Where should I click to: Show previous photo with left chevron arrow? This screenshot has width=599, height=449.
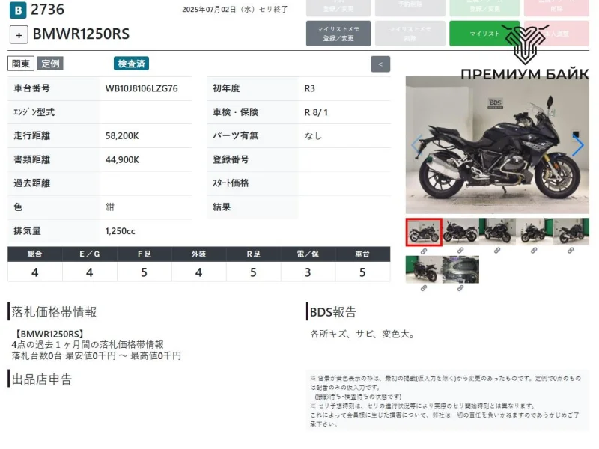tap(416, 145)
